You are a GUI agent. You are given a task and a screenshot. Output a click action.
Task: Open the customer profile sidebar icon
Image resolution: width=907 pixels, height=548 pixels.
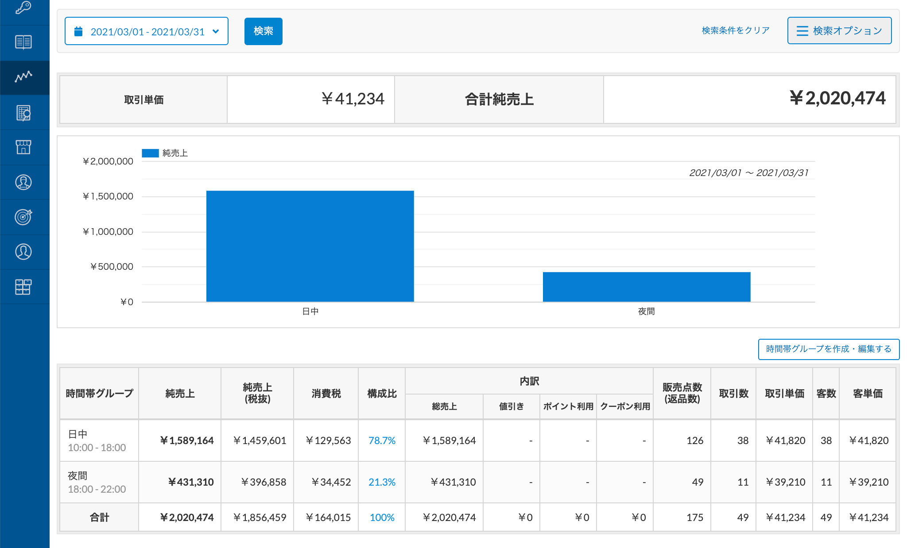click(23, 182)
